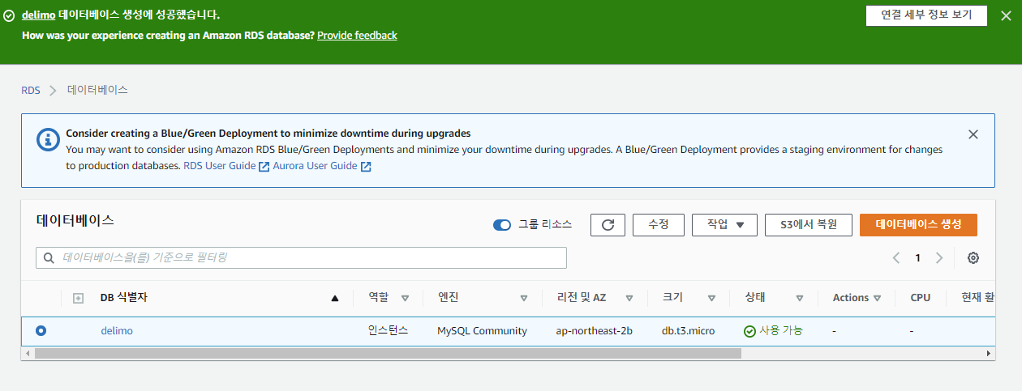Screen dimensions: 1022x391
Task: Sort by 크기 column arrow
Action: tap(711, 298)
